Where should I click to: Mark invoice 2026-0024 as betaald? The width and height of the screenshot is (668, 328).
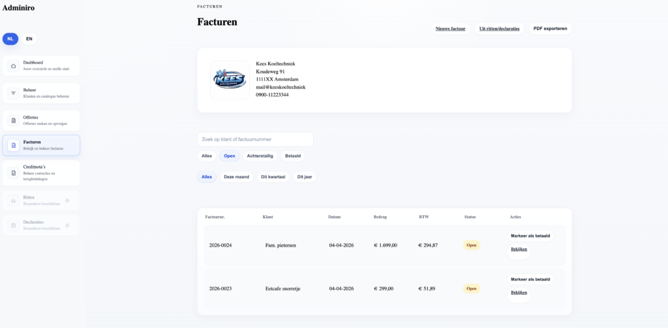(x=530, y=236)
